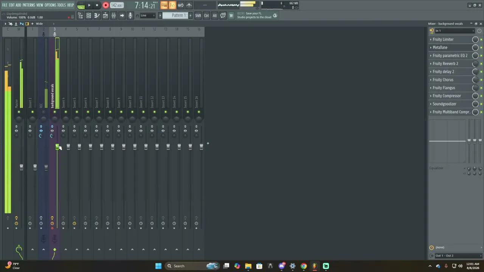Viewport: 484px width, 272px height.
Task: Click the globe icon beside cloud message
Action: [x=275, y=15]
